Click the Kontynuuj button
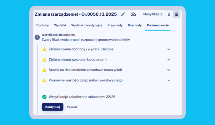 [x=52, y=107]
